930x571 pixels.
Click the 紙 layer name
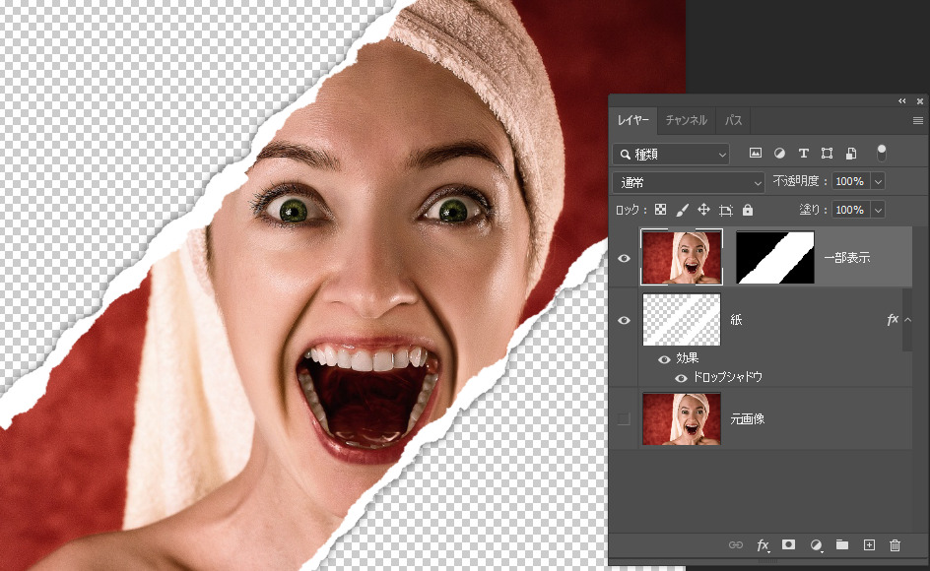coord(736,320)
